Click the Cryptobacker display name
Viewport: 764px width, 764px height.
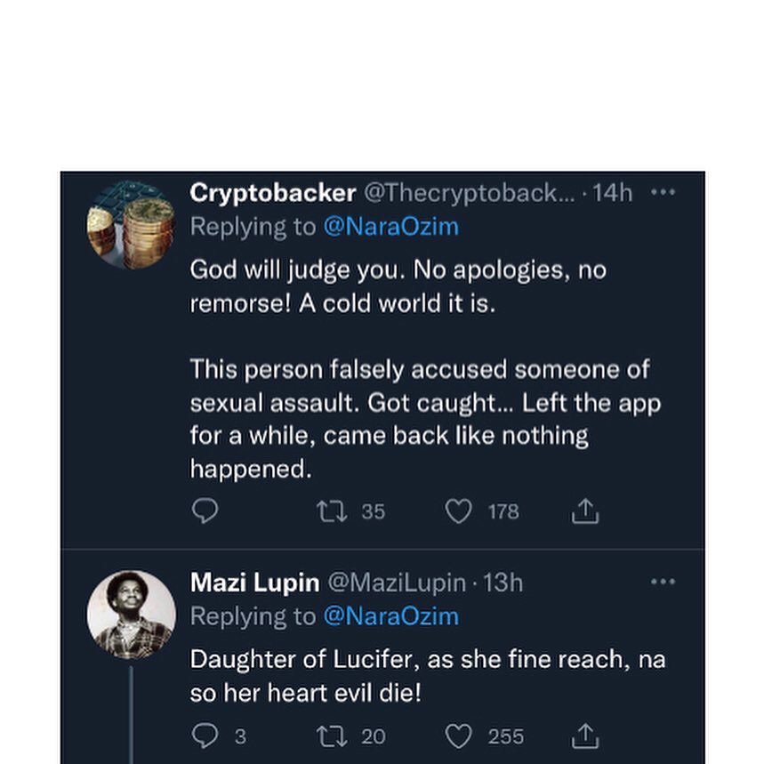coord(273,193)
